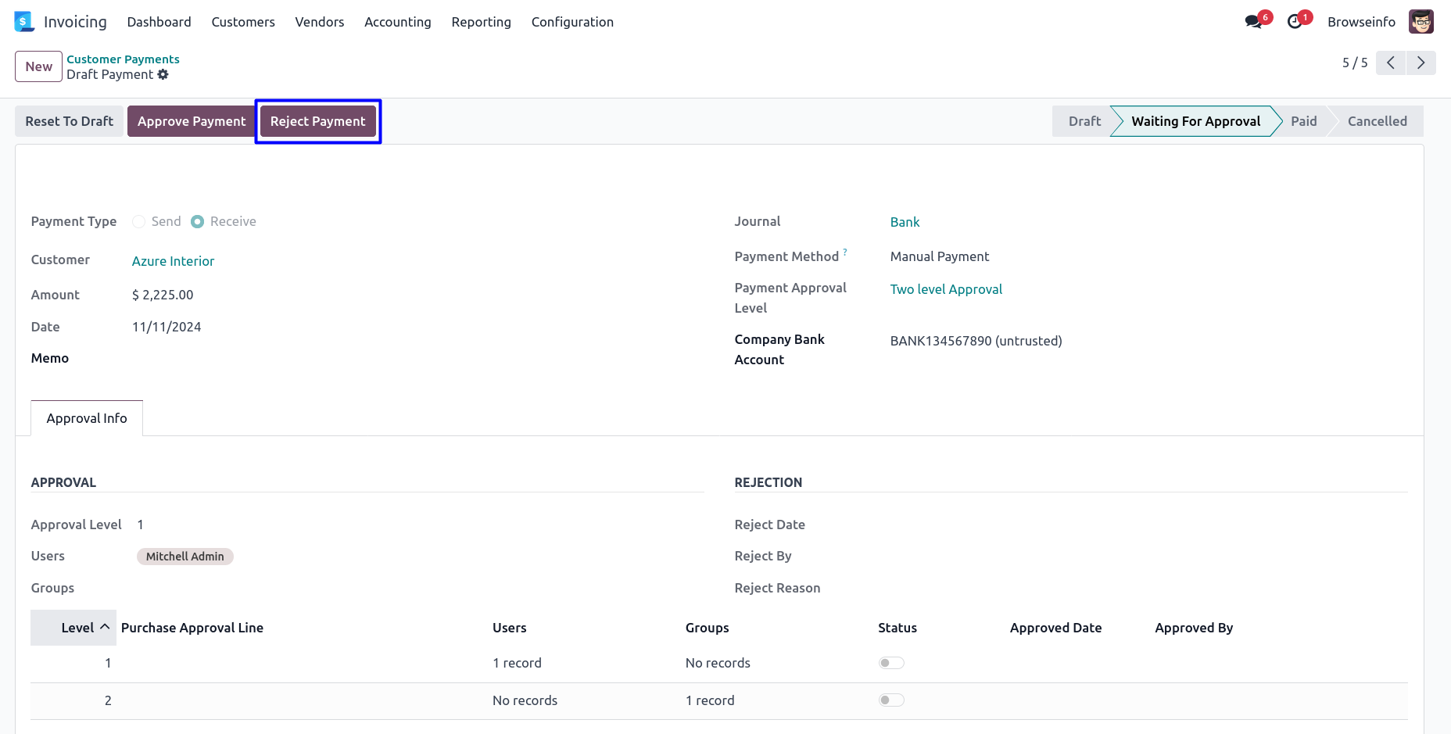Toggle the level 1 status switch
This screenshot has height=734, width=1451.
[890, 663]
